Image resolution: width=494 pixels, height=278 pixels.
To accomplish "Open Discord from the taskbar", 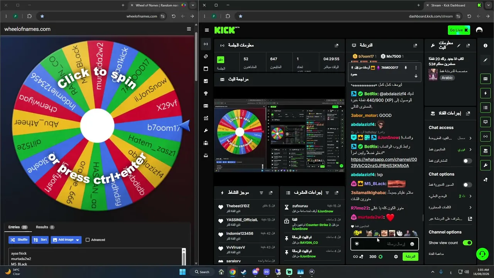I will (x=255, y=272).
